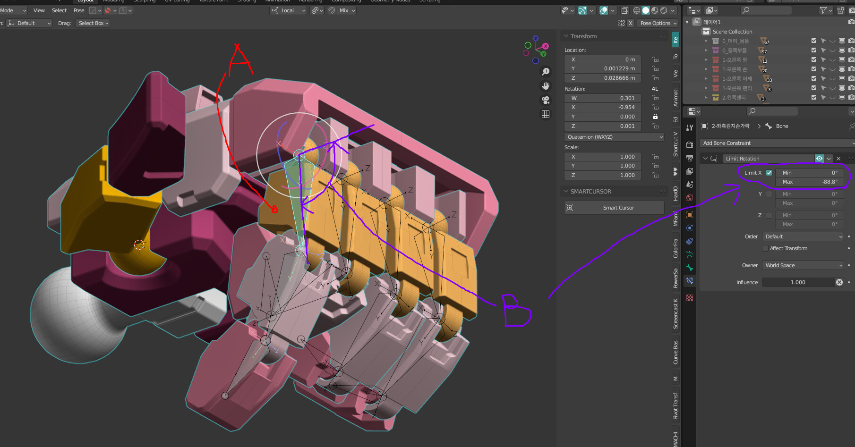
Task: Toggle the Y rotation lock padlock
Action: [655, 116]
